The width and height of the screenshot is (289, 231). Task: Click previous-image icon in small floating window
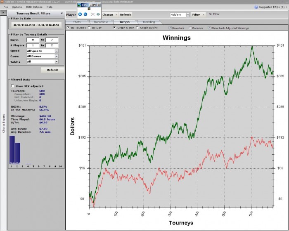click(80, 14)
